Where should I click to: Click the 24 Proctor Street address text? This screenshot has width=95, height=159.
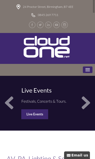click(x=48, y=7)
